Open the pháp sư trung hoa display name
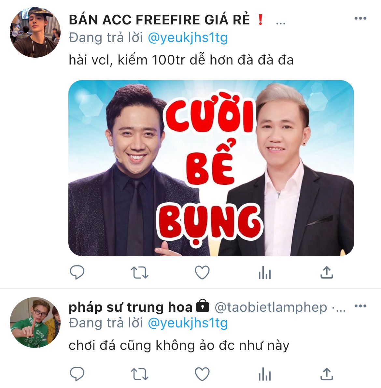 click(130, 307)
